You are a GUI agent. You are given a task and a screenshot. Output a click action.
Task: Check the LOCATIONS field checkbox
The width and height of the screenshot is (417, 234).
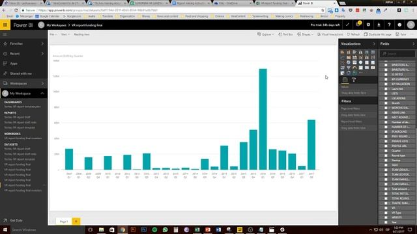(386, 98)
